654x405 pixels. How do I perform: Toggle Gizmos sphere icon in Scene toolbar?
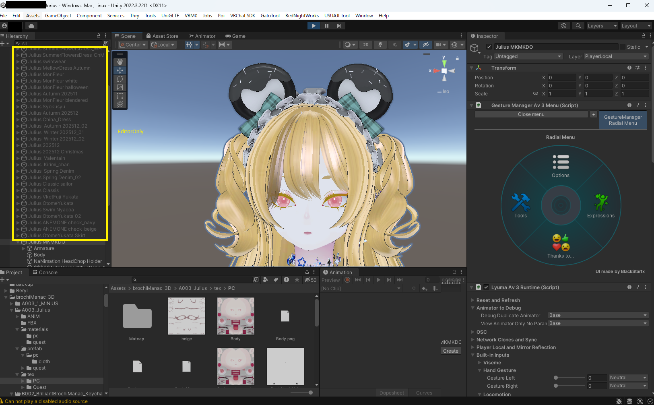tap(454, 45)
